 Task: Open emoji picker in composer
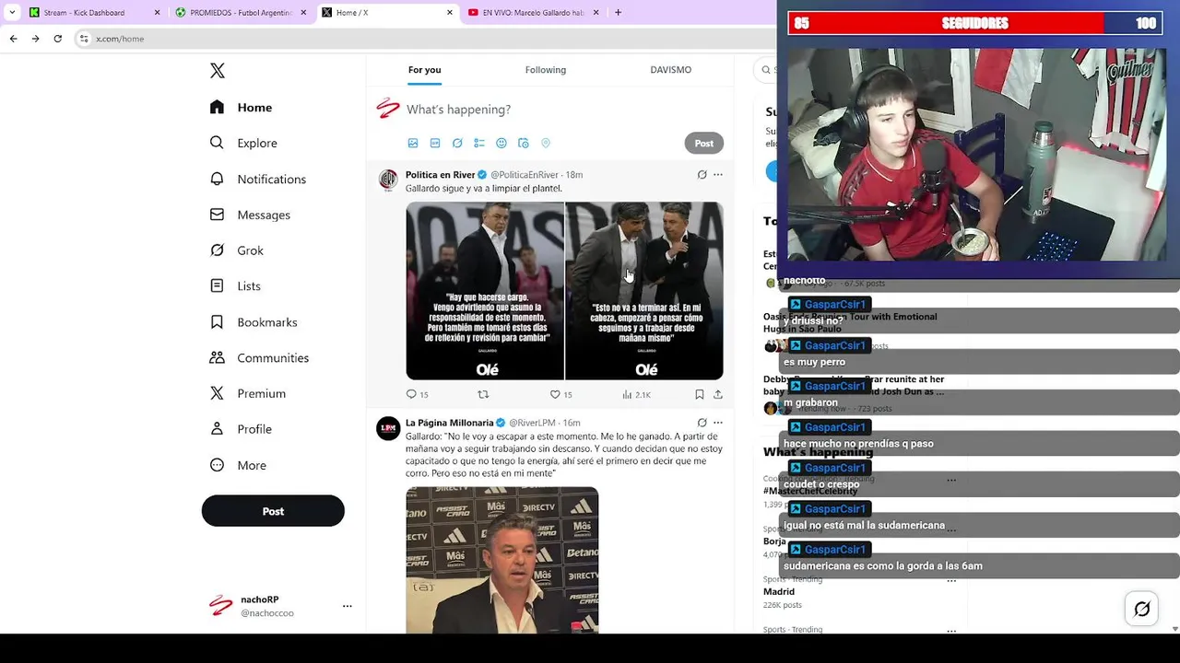pyautogui.click(x=501, y=143)
